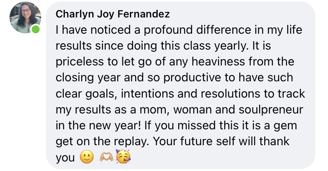Click the word "future" in the comment
328x171 pixels.
pos(196,142)
